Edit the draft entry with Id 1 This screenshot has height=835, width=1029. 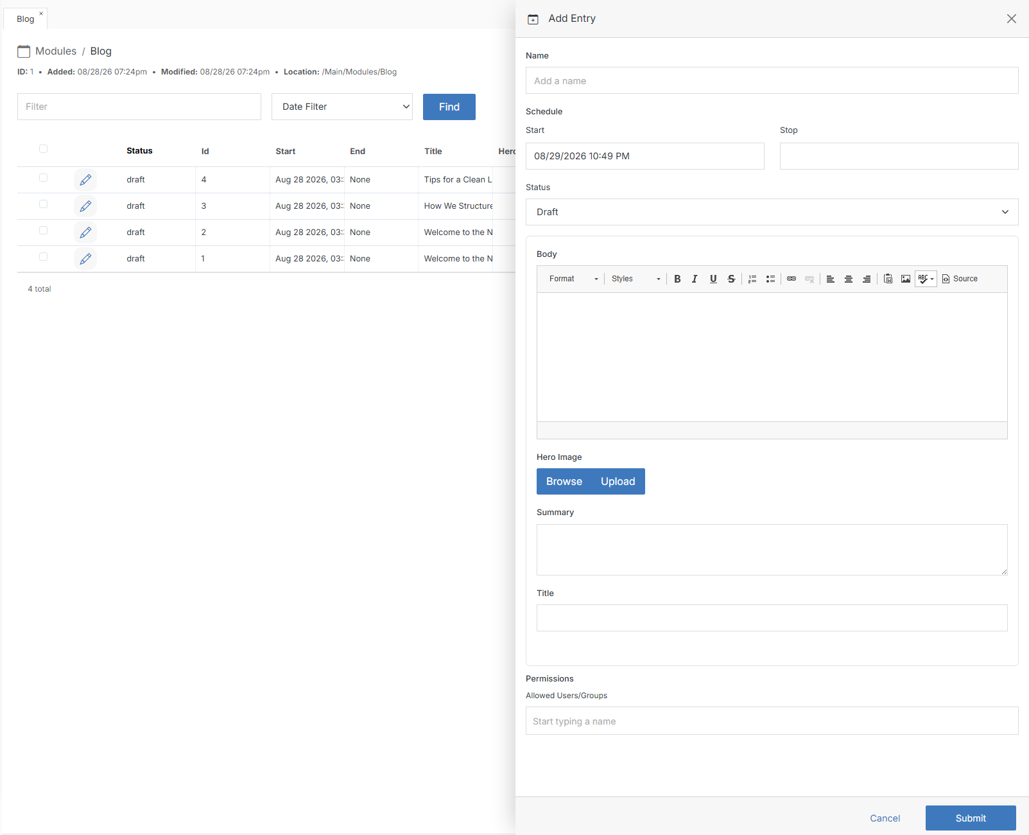(85, 259)
